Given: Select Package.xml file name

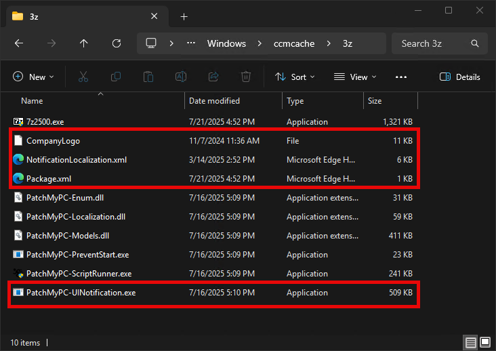Looking at the screenshot, I should click(x=49, y=179).
